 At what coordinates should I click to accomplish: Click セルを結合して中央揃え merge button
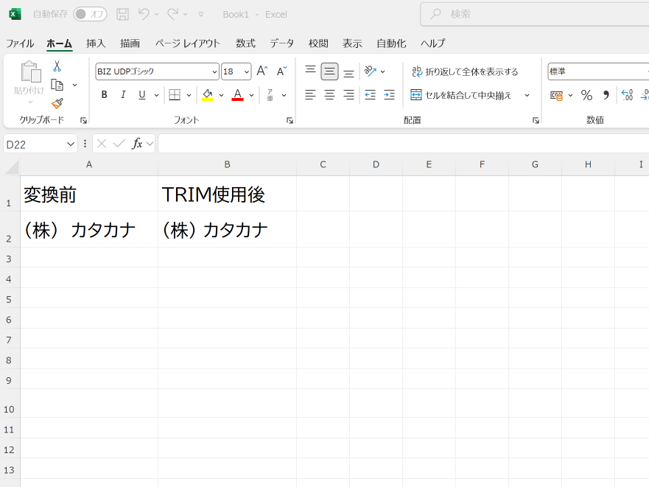[461, 95]
